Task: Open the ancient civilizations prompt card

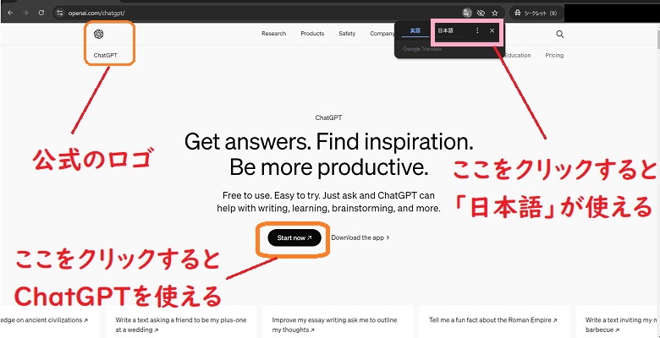Action: click(50, 322)
